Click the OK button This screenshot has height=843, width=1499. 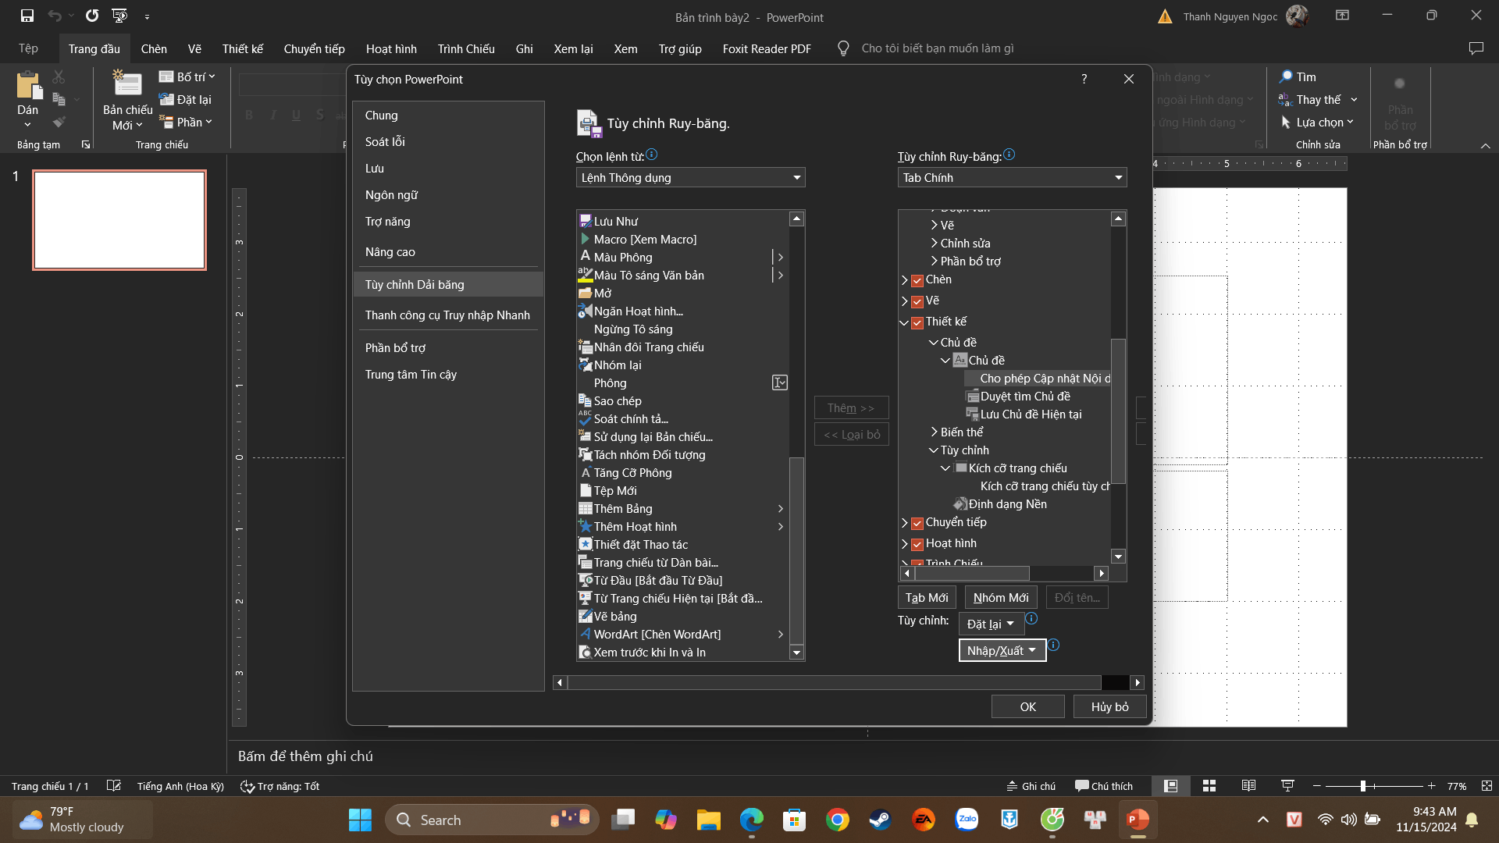pyautogui.click(x=1027, y=706)
